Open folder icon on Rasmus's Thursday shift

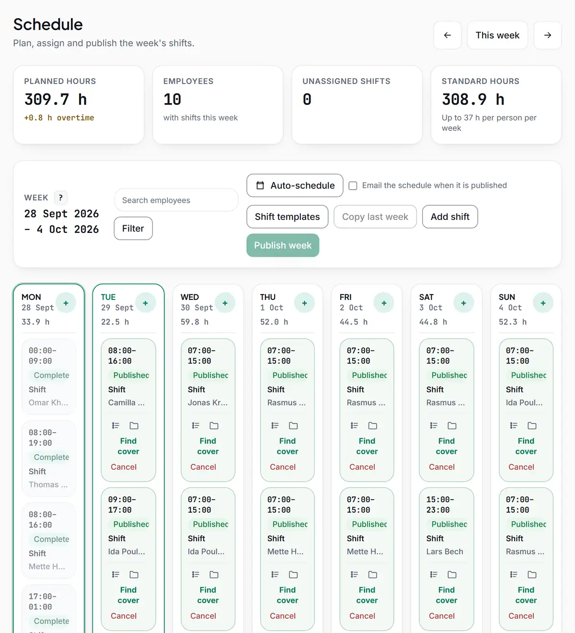coord(294,426)
